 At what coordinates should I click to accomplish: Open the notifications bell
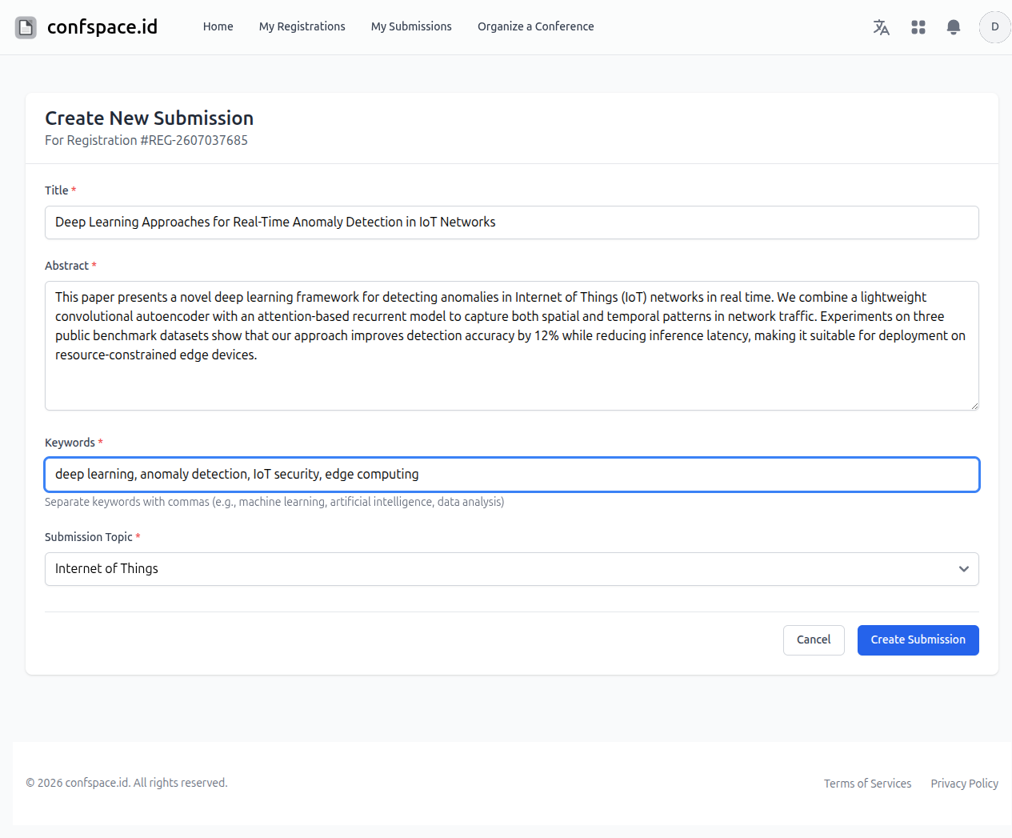tap(954, 27)
